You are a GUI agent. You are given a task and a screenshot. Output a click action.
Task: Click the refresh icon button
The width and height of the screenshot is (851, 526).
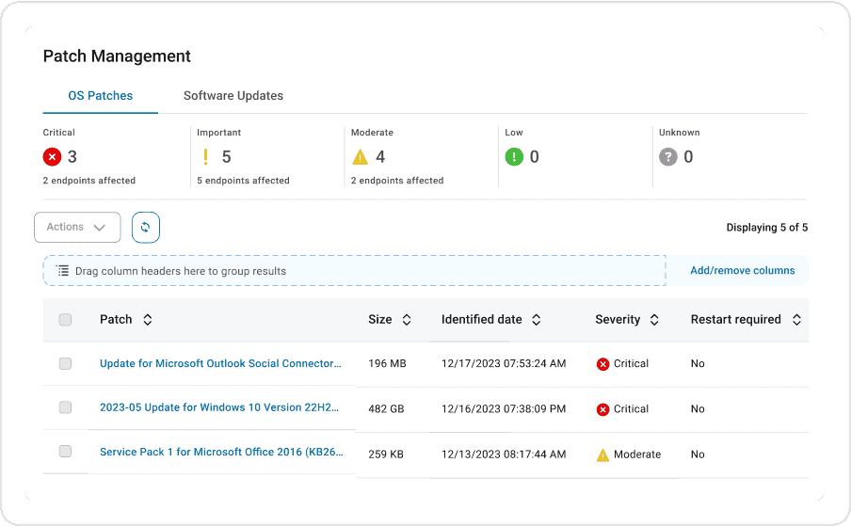pos(146,227)
